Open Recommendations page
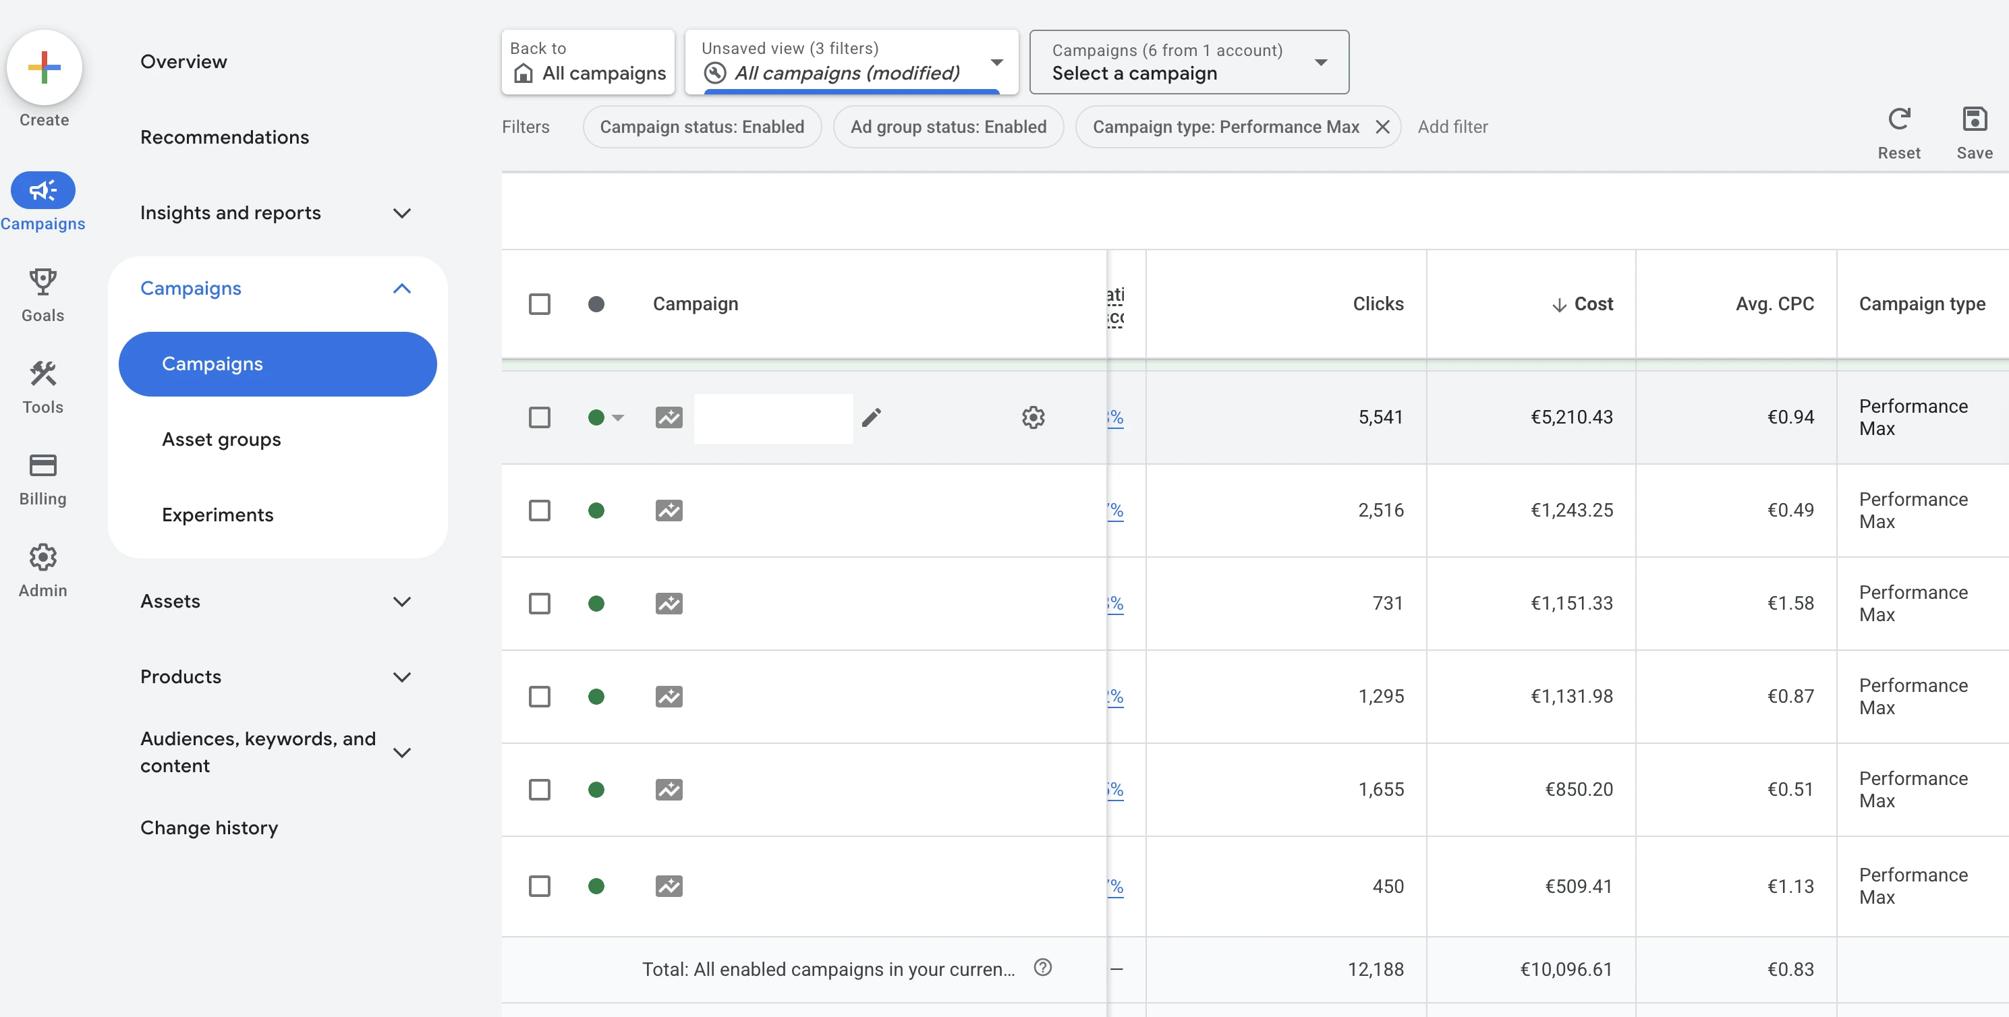Image resolution: width=2009 pixels, height=1017 pixels. pyautogui.click(x=225, y=138)
